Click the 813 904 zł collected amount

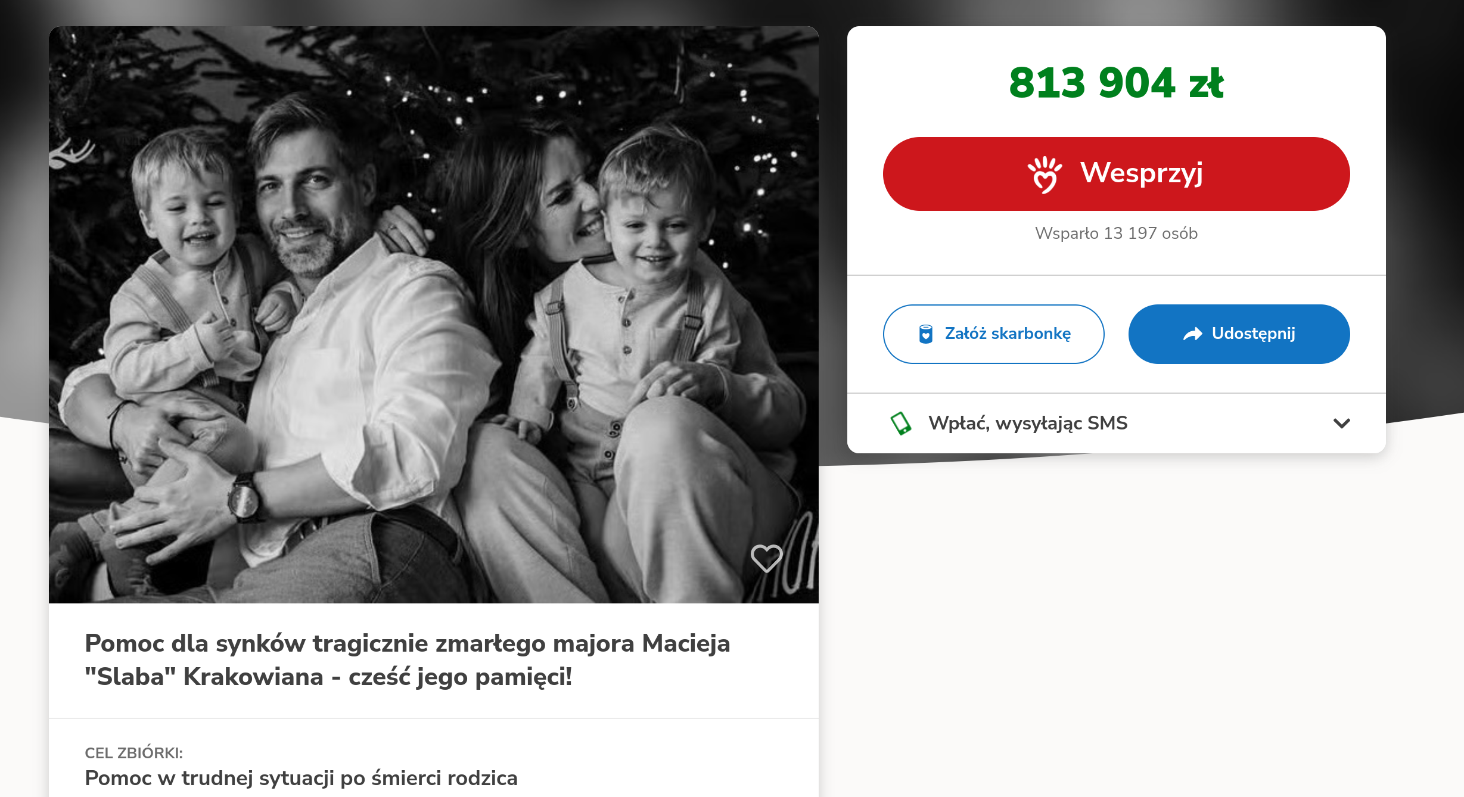pos(1116,83)
